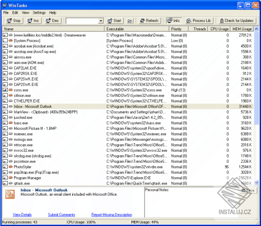Click the Outlook icon in info panel
261x226 pixels.
tap(10, 194)
